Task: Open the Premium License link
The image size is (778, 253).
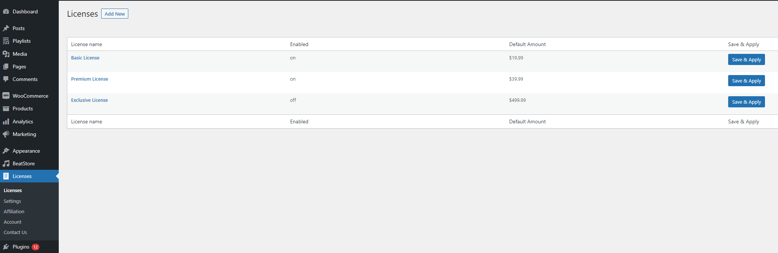Action: pyautogui.click(x=90, y=79)
